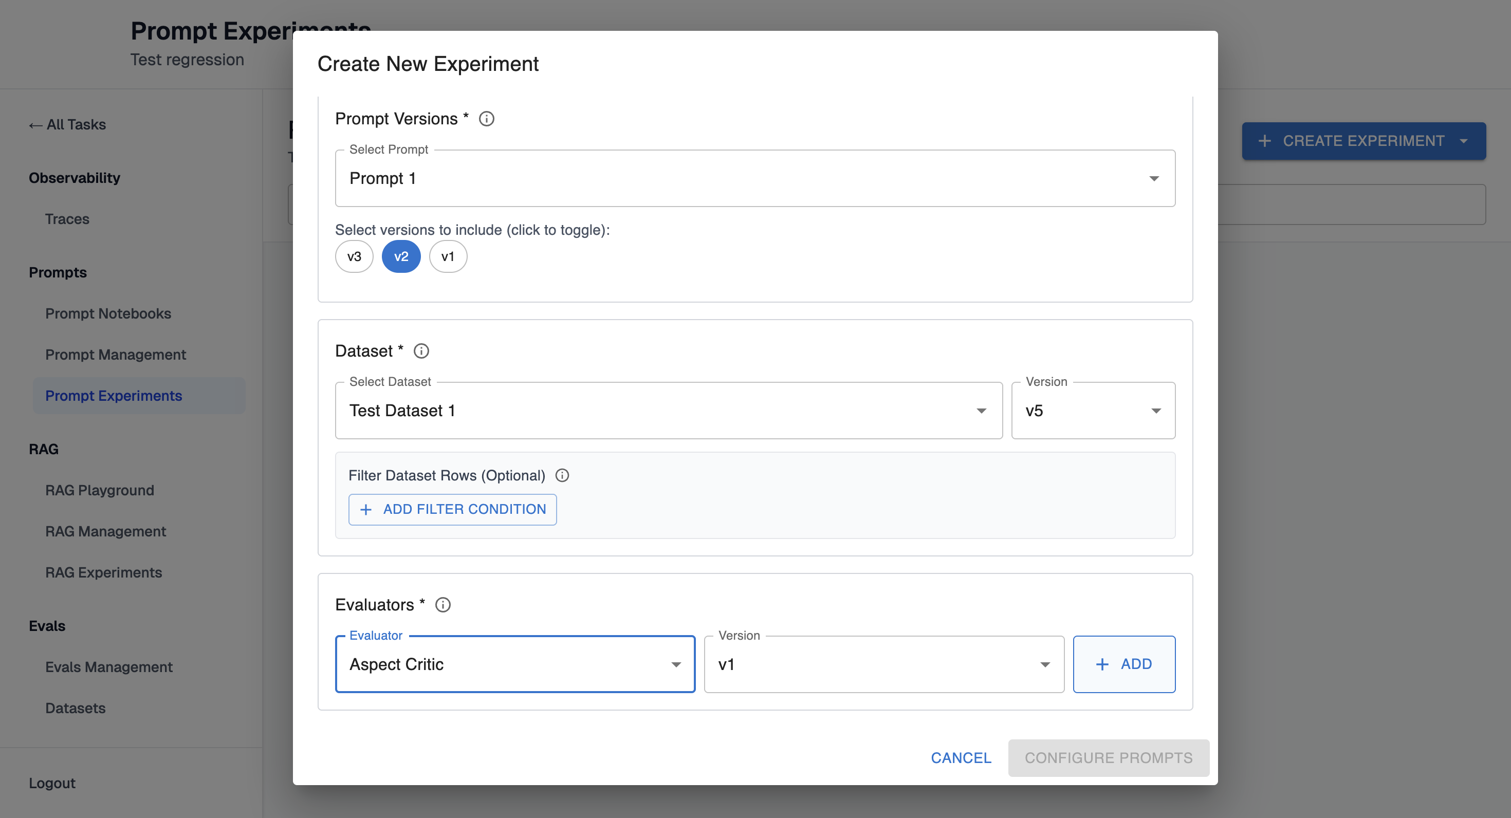Click the plus icon in Add Filter Condition
Image resolution: width=1511 pixels, height=818 pixels.
366,510
